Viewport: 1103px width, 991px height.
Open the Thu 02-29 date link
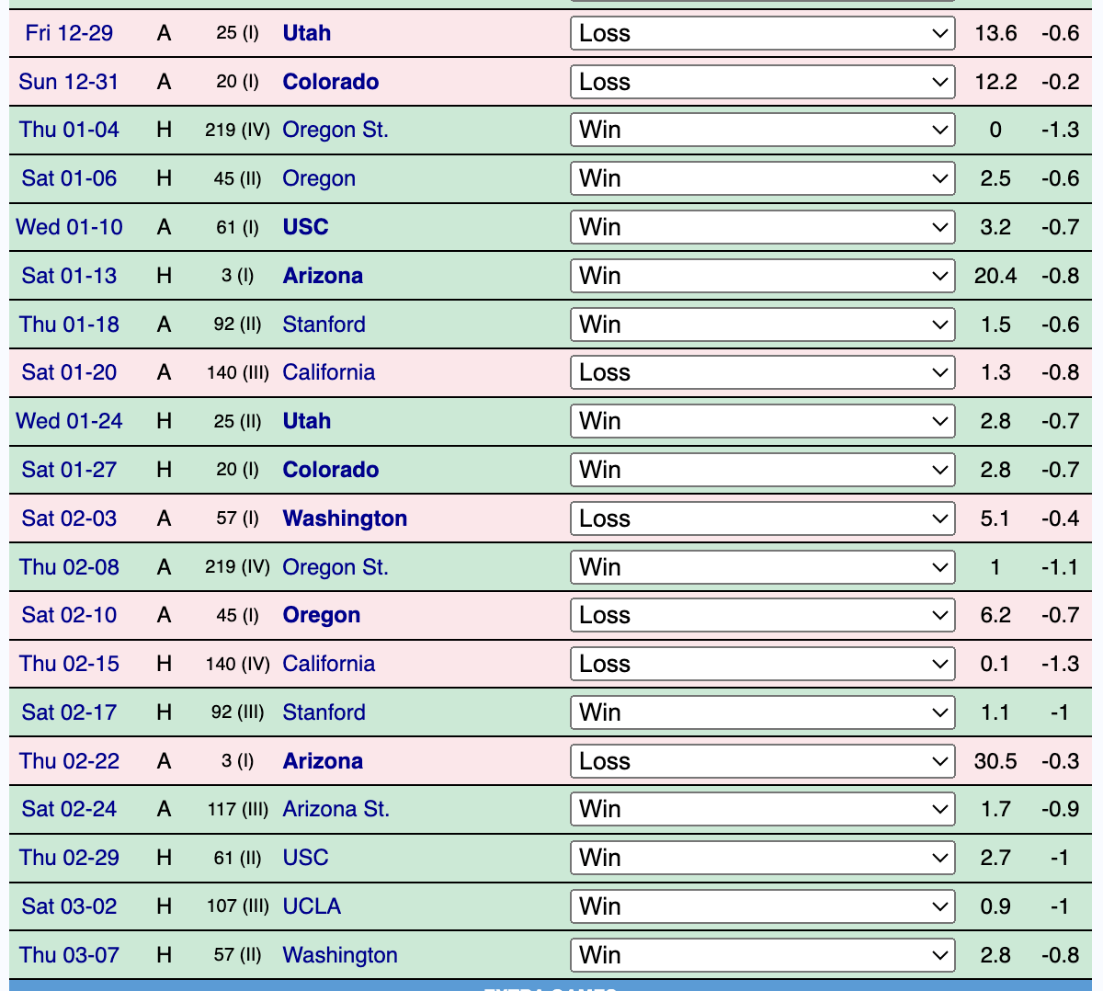69,858
